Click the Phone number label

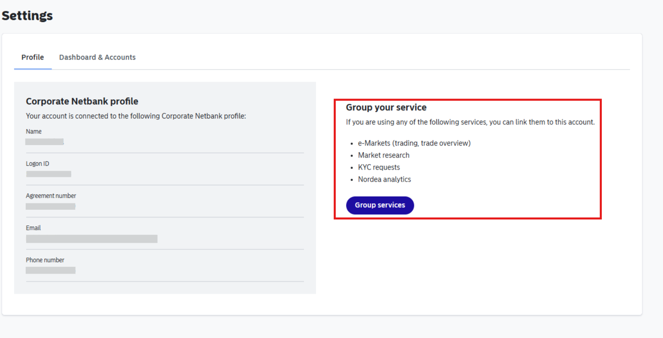(x=45, y=260)
